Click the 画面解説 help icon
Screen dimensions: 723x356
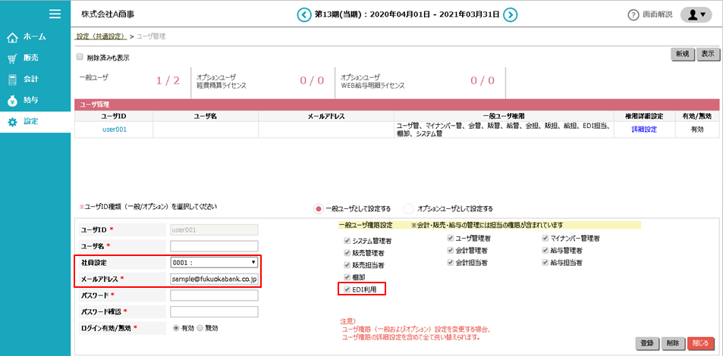633,15
